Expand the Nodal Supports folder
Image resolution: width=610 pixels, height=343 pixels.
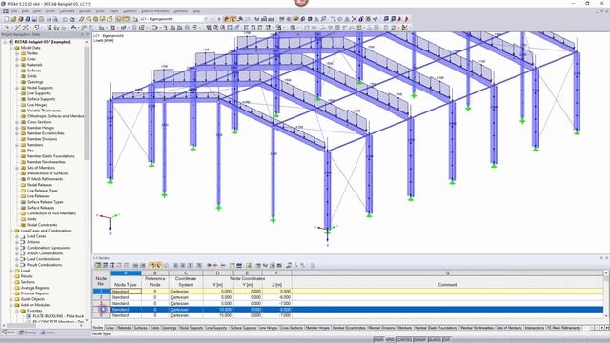[x=17, y=88]
